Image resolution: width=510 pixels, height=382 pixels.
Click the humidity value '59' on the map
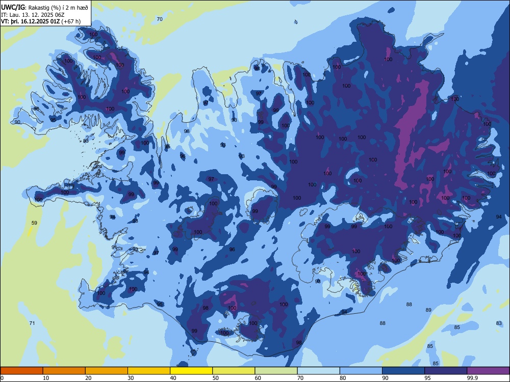(x=34, y=223)
